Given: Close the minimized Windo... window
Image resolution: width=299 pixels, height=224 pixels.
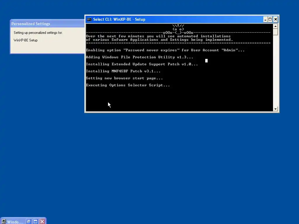Looking at the screenshot, I should coord(42,222).
